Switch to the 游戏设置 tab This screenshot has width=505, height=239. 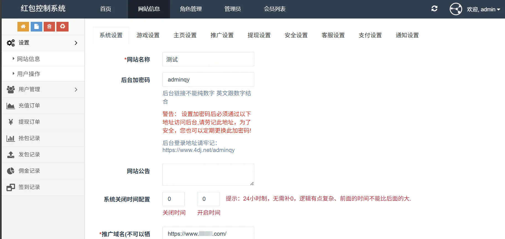pos(148,35)
